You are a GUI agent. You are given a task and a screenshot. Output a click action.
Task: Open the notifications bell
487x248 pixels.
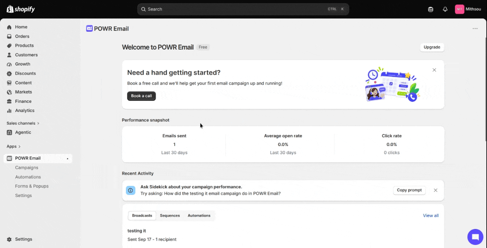pyautogui.click(x=445, y=9)
